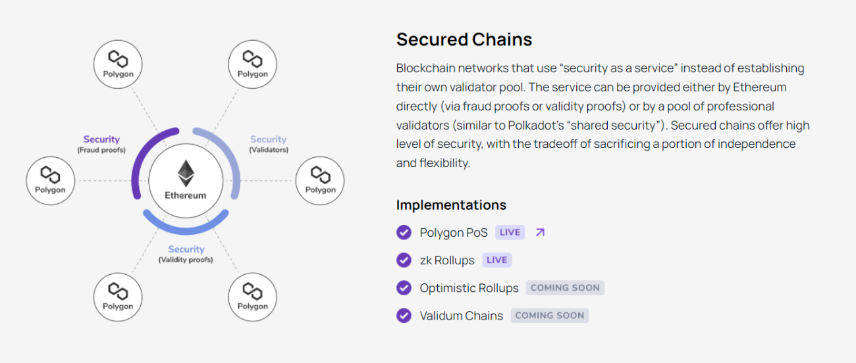
Task: Click the zk Rollups text
Action: tap(447, 260)
